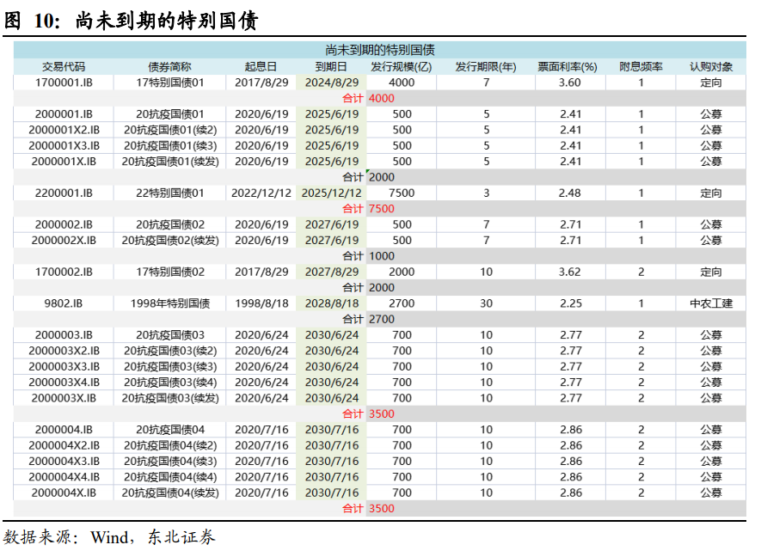
Task: Click the subtotal 合计 2700
Action: coord(368,319)
